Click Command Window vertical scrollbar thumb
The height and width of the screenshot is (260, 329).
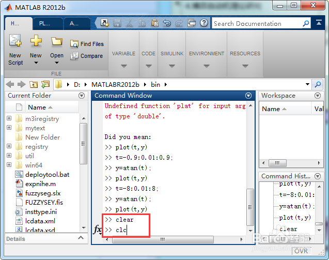(250, 207)
